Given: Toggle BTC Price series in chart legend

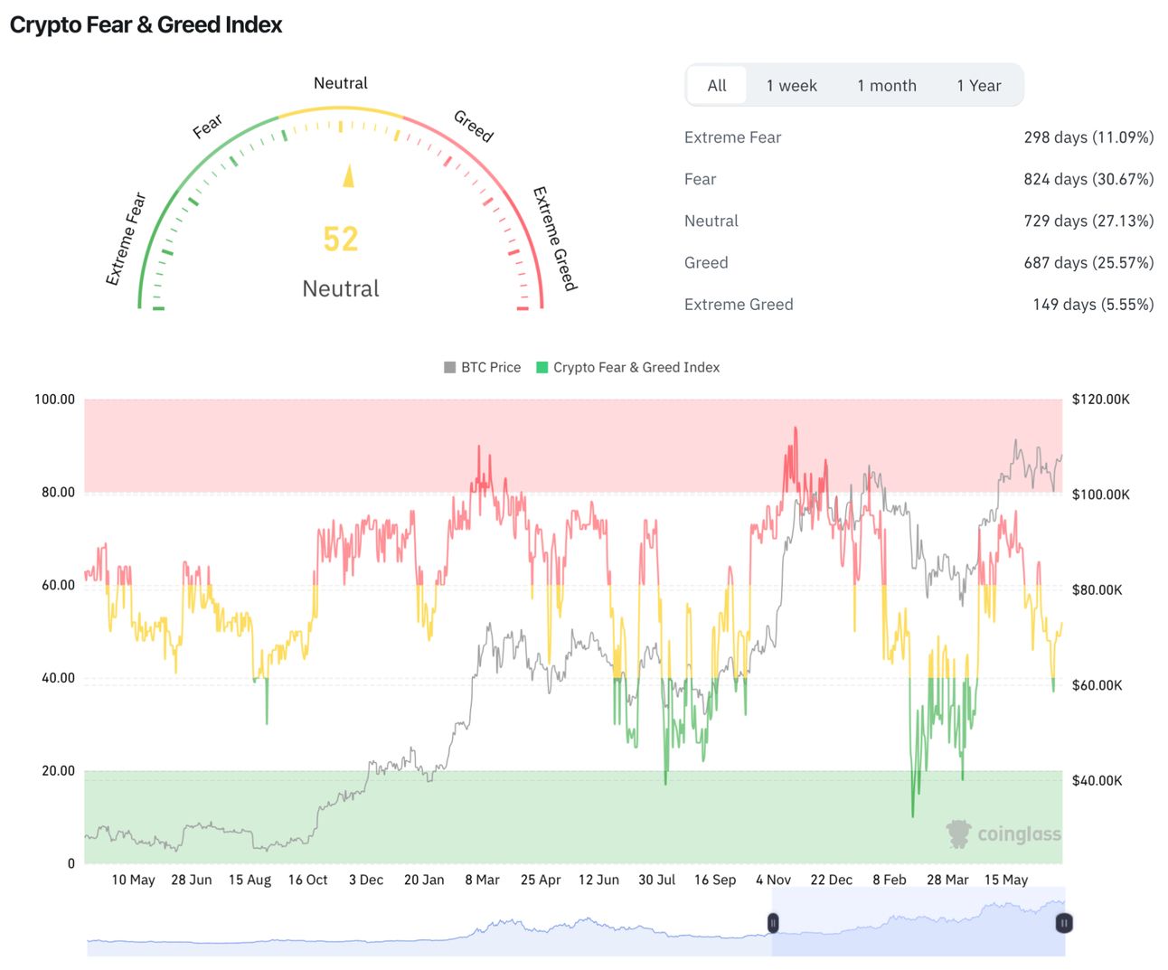Looking at the screenshot, I should click(x=483, y=367).
